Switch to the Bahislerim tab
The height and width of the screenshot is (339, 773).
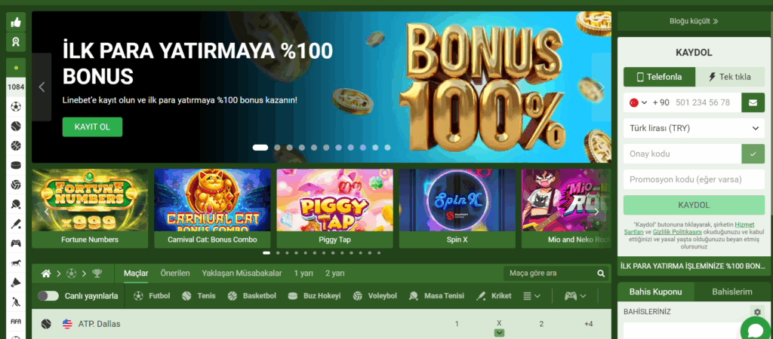click(732, 292)
